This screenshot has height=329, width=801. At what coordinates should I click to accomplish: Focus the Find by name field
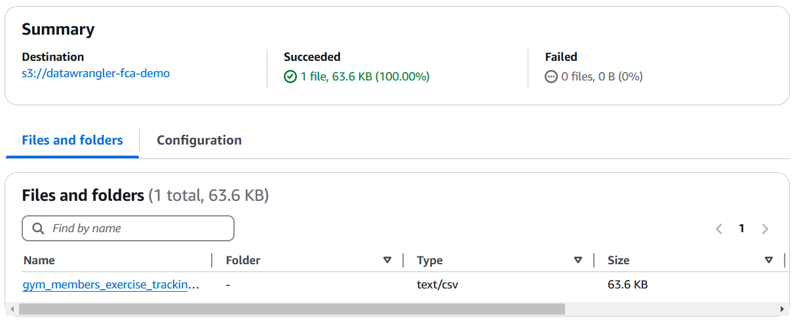(128, 228)
